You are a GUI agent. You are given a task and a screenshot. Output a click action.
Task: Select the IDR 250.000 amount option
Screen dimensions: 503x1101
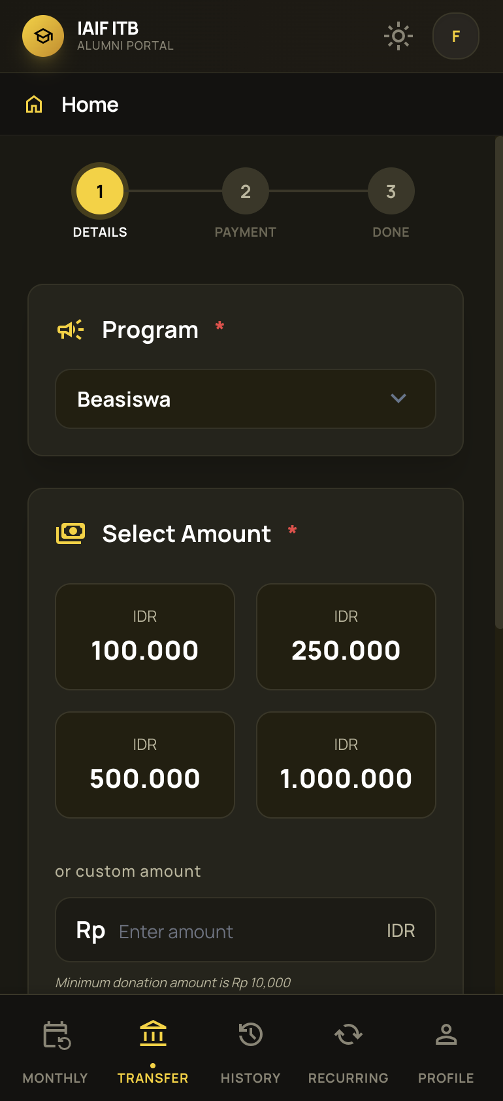[x=346, y=636]
